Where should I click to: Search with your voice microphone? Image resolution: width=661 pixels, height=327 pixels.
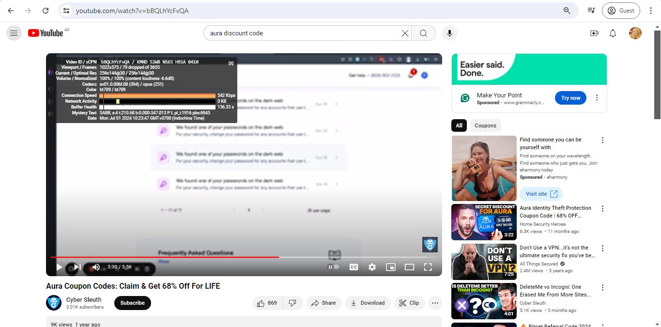coord(450,33)
